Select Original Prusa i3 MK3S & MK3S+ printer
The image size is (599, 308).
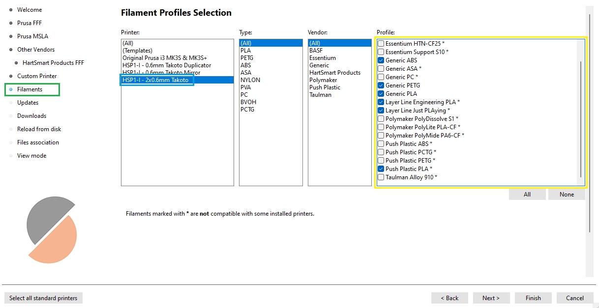coord(165,58)
